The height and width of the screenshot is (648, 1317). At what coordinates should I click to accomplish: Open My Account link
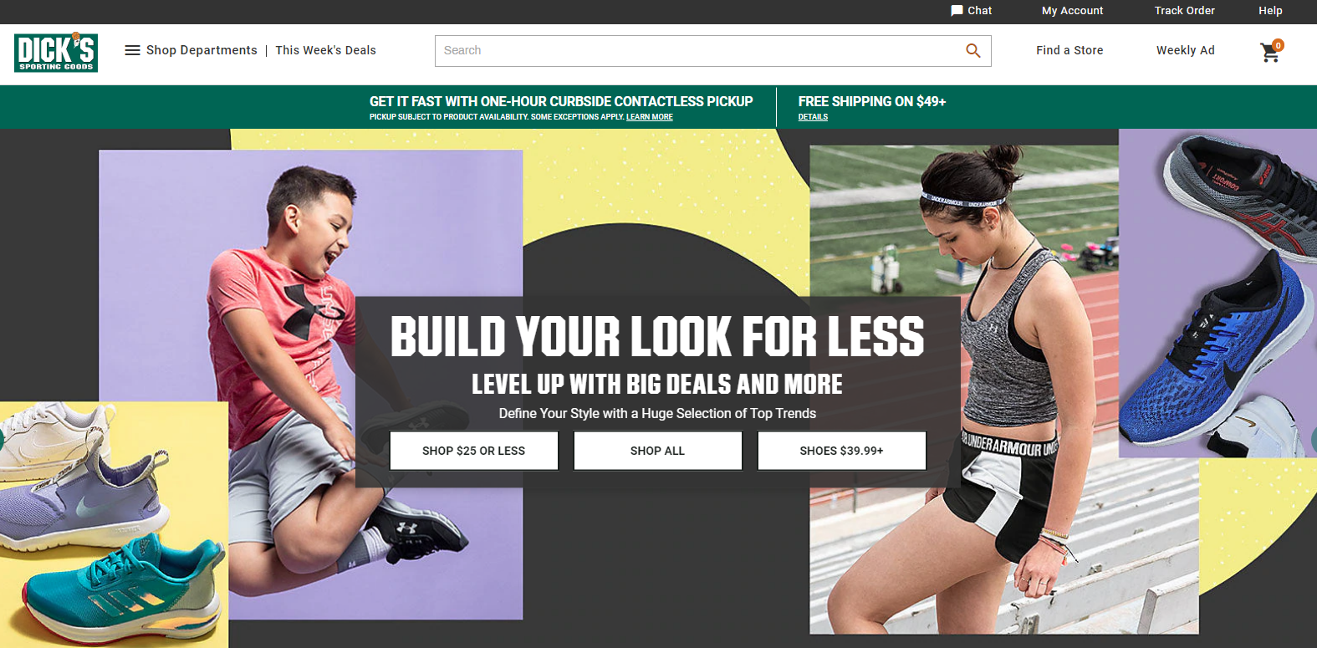point(1072,11)
